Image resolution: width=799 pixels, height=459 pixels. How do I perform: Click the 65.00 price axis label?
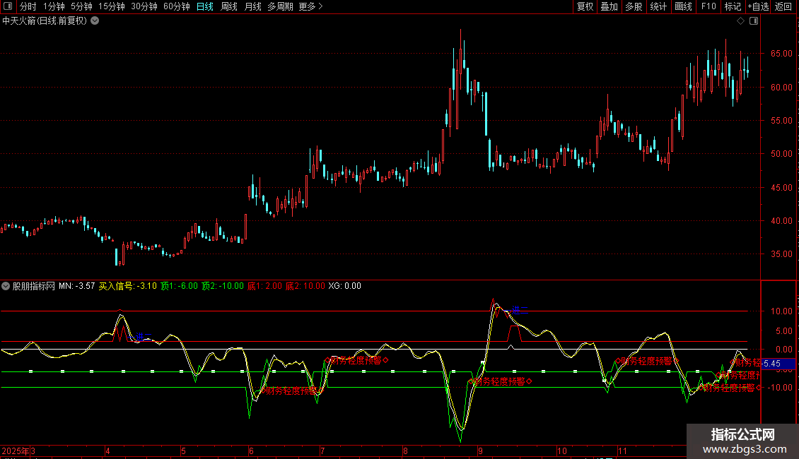tap(781, 54)
